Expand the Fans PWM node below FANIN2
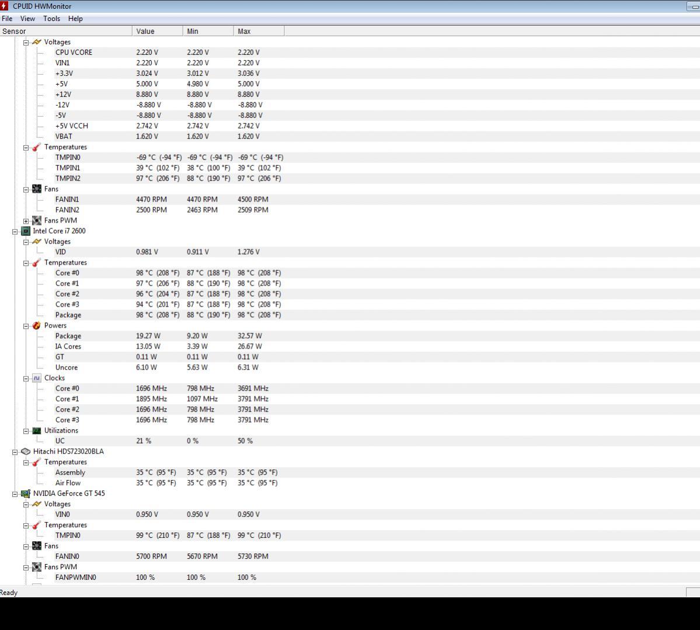The width and height of the screenshot is (700, 630). (26, 221)
